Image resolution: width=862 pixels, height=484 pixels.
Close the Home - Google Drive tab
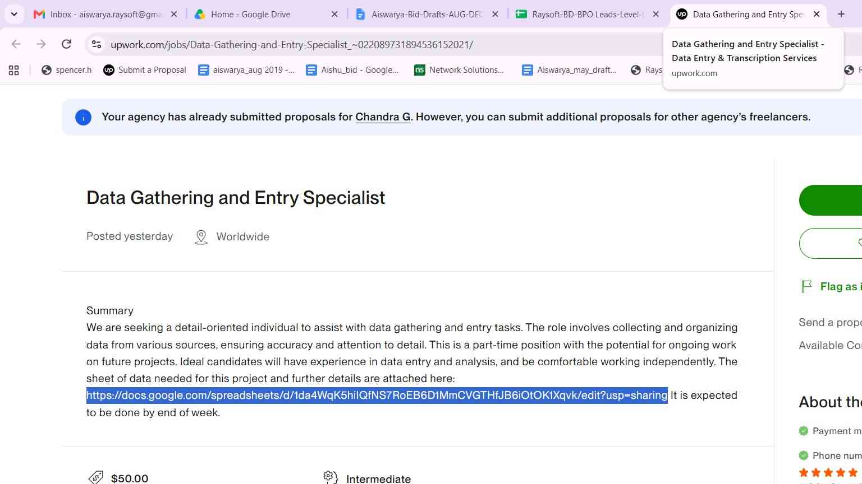334,14
